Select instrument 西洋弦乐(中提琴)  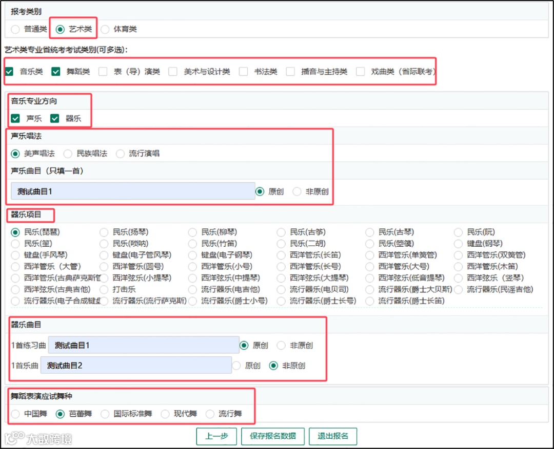click(192, 279)
